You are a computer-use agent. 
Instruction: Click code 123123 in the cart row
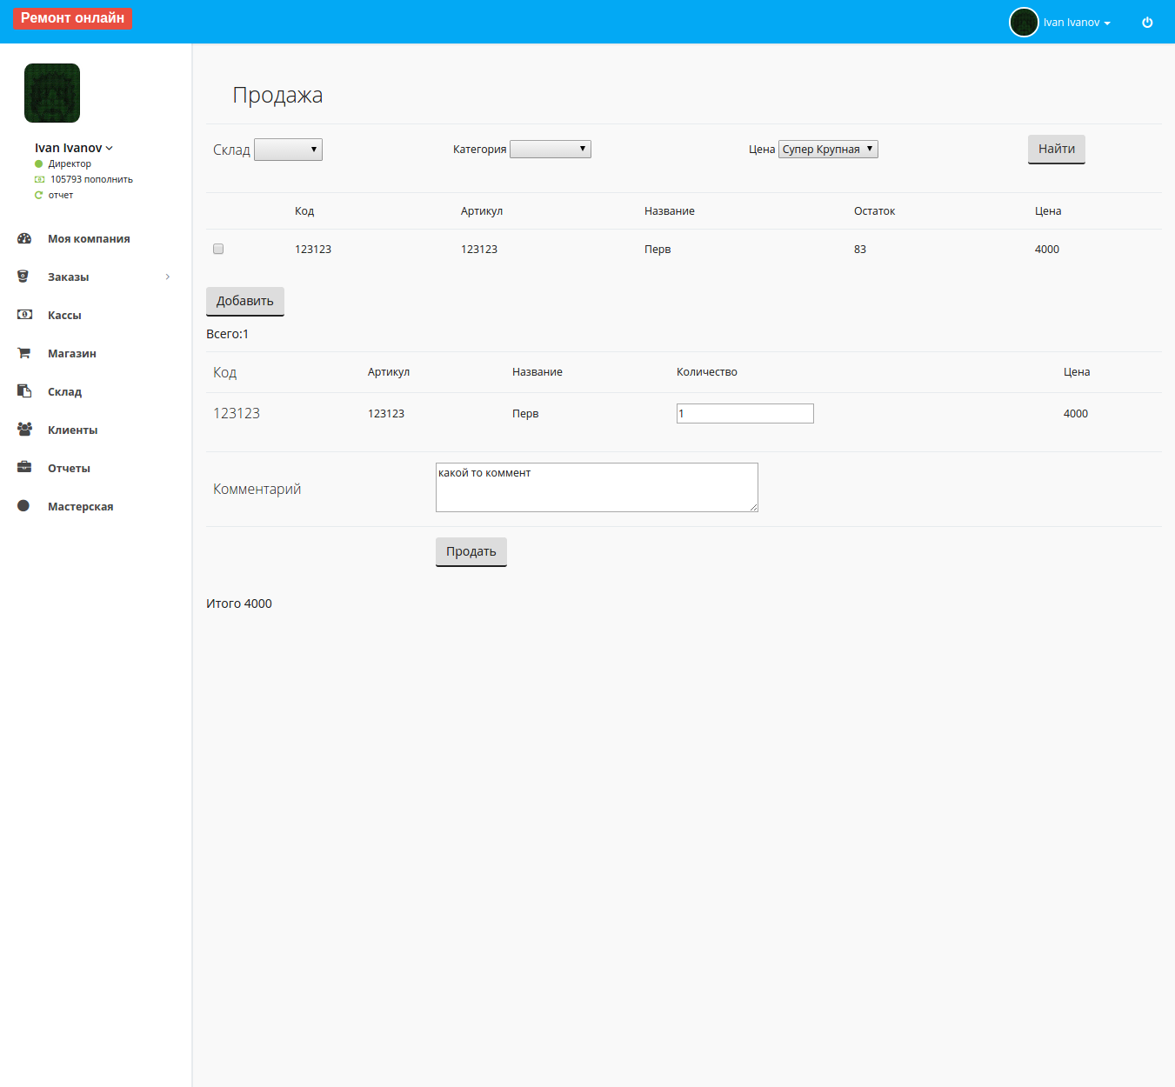point(237,413)
